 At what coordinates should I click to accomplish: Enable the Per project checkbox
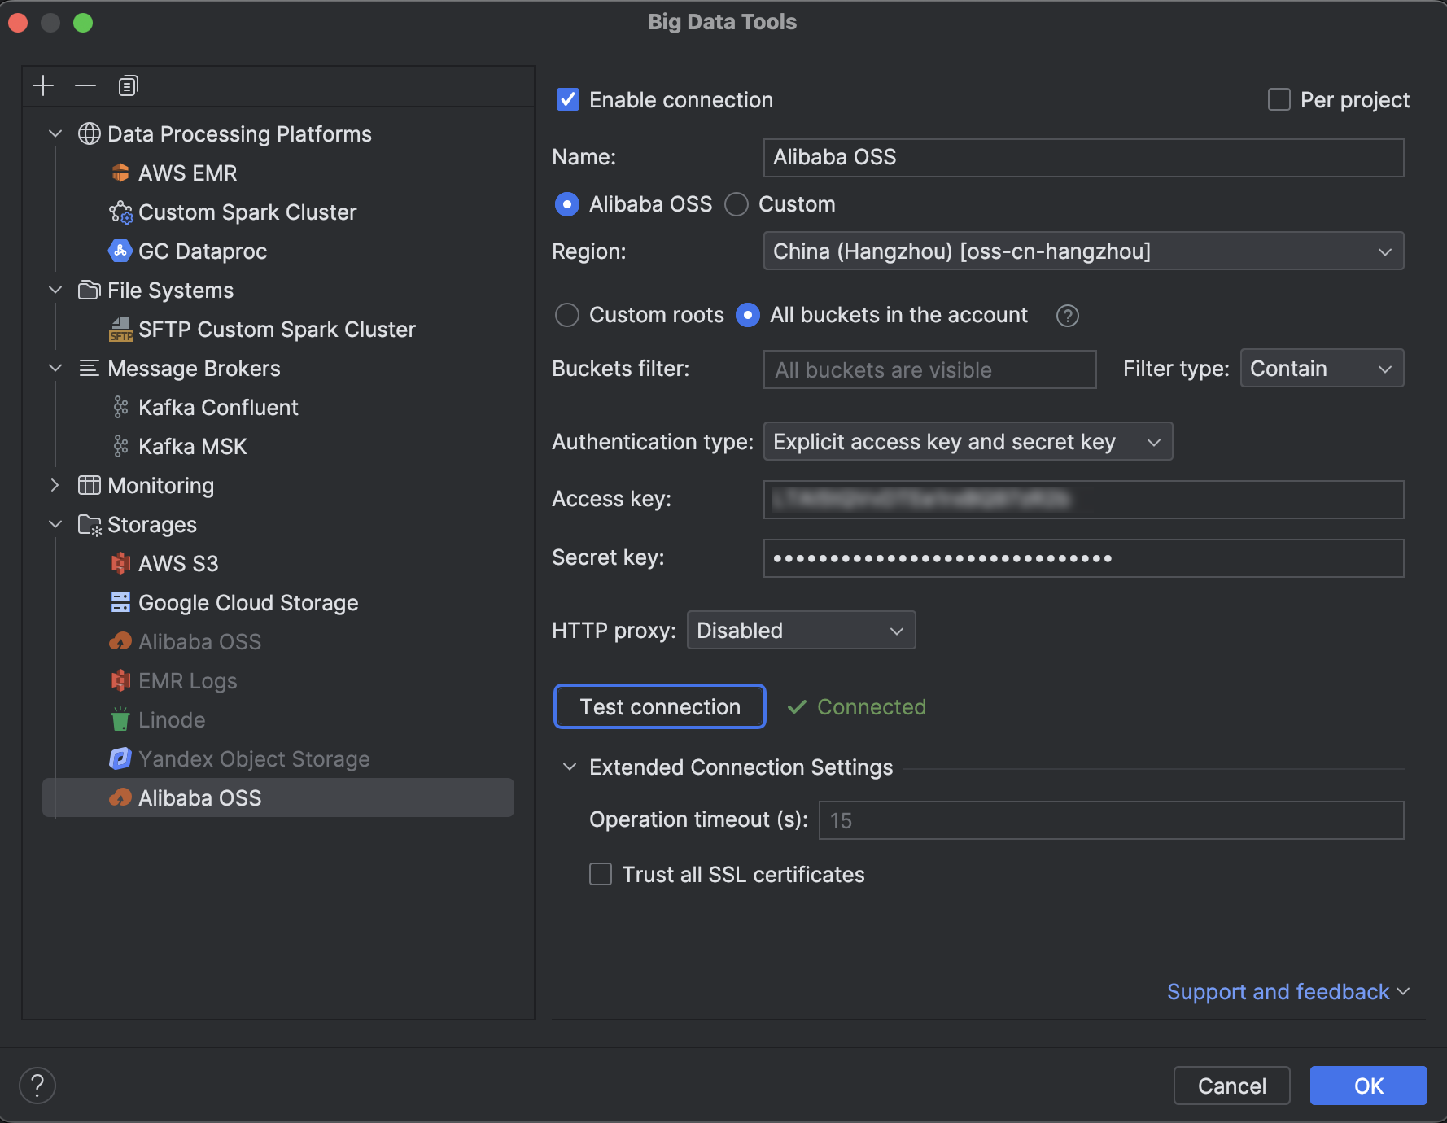(1279, 100)
